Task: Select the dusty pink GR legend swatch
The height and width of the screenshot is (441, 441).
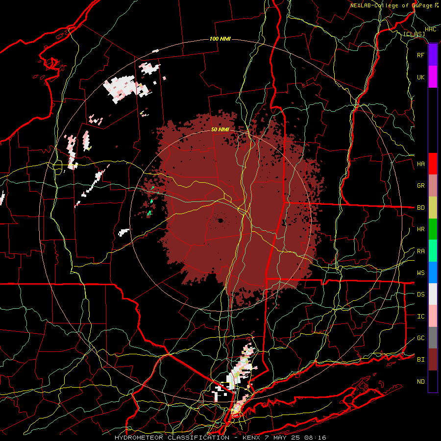Action: 433,186
